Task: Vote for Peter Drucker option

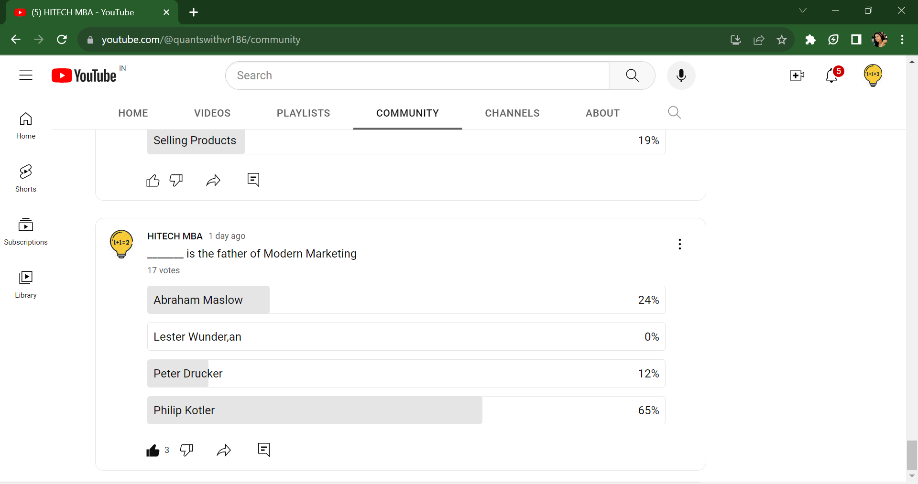Action: [x=406, y=374]
